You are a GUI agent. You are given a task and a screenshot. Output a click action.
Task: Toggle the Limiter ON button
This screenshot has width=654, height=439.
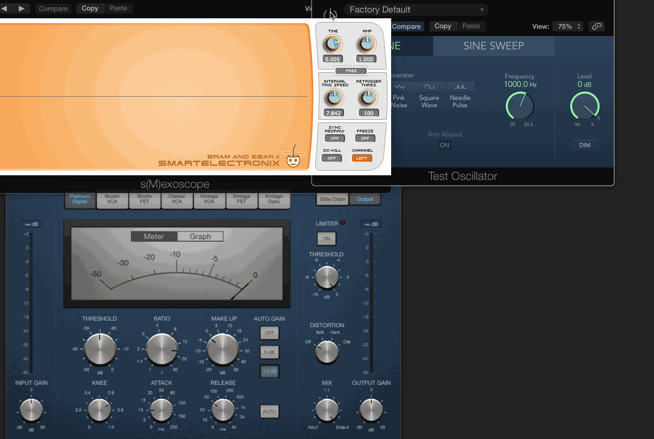click(x=326, y=239)
